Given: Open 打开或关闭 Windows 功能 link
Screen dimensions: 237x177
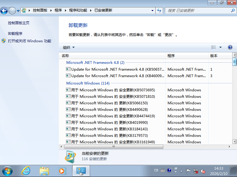Looking at the screenshot, I should (x=30, y=41).
